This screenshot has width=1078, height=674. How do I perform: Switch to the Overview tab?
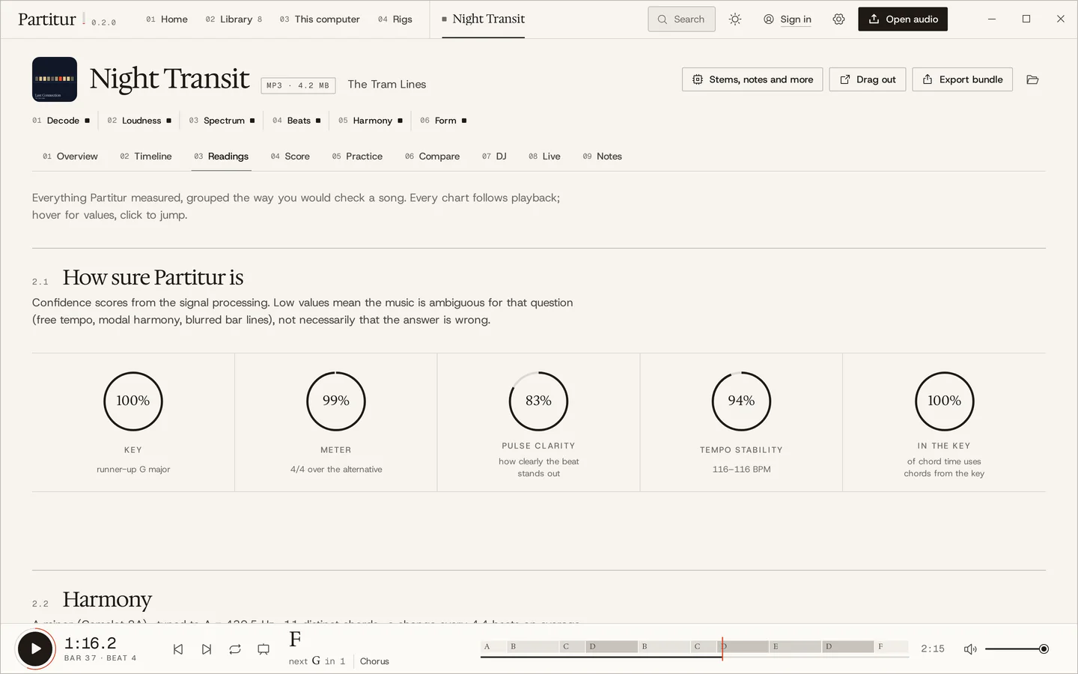click(x=70, y=157)
